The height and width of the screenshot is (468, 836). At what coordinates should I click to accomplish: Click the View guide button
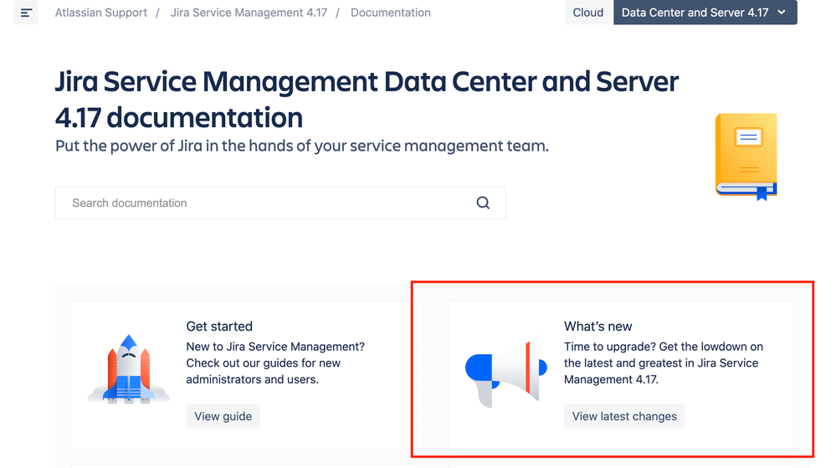click(x=223, y=416)
